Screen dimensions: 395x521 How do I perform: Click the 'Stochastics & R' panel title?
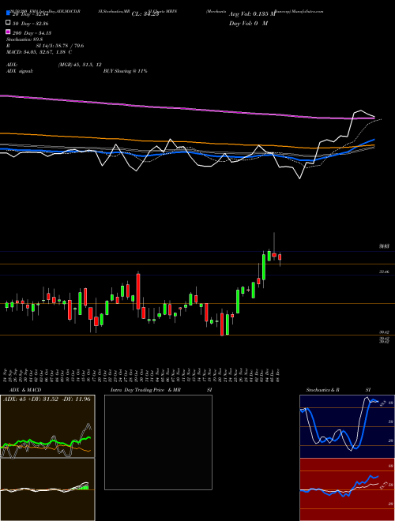(x=323, y=390)
